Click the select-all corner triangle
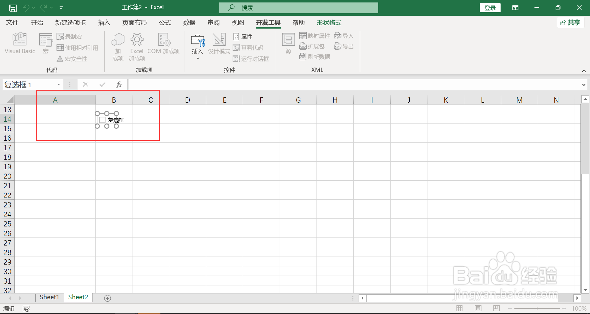Viewport: 590px width, 314px height. (x=10, y=100)
